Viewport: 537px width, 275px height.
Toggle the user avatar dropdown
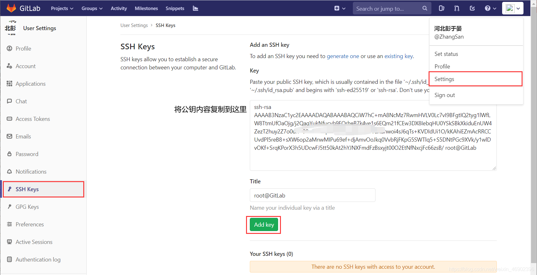513,8
